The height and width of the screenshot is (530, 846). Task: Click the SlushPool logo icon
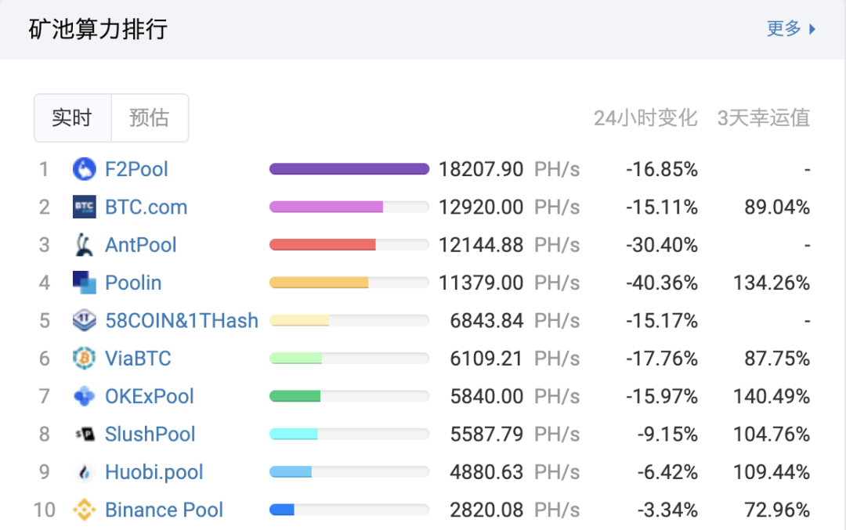[x=84, y=434]
